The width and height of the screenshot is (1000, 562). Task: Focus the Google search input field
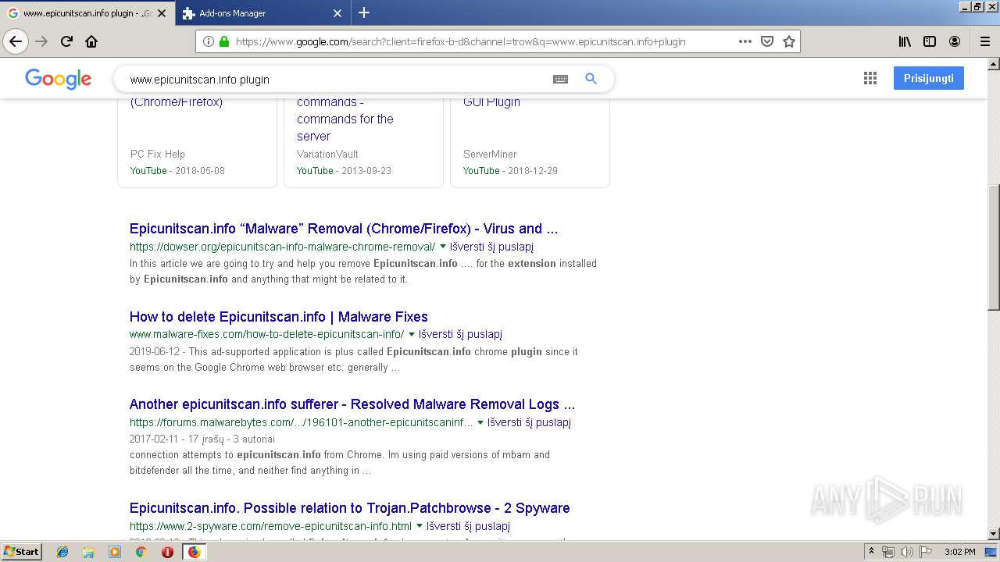336,79
